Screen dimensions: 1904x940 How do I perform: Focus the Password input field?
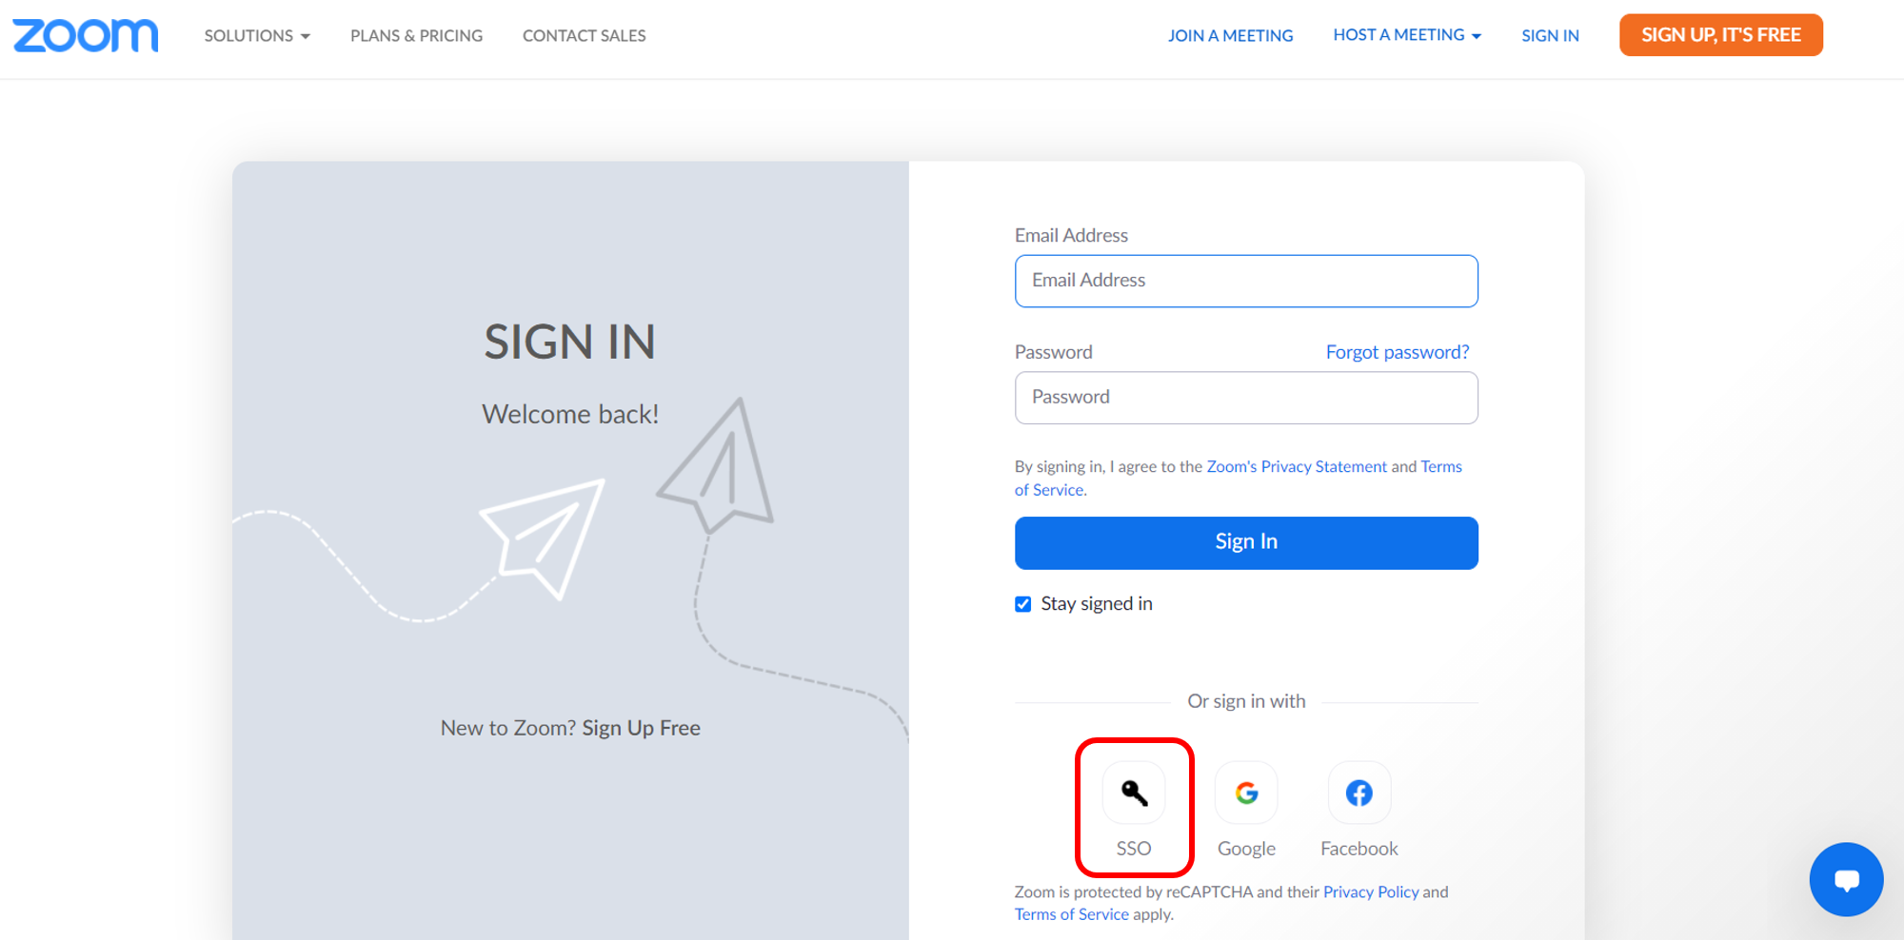pyautogui.click(x=1245, y=398)
